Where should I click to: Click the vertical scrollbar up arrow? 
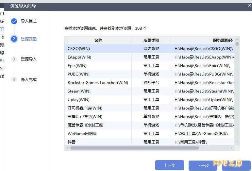pos(237,39)
